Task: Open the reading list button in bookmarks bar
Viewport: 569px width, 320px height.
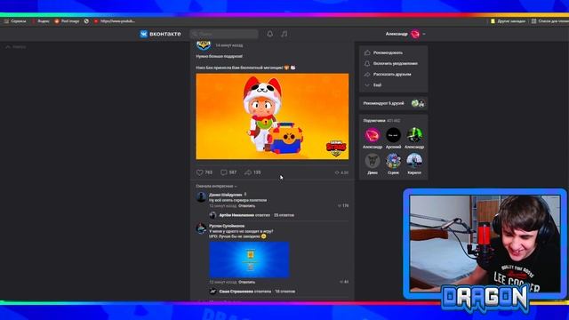Action: [x=550, y=21]
